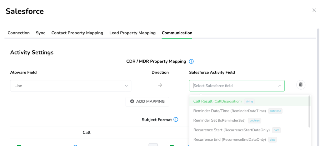Image resolution: width=320 pixels, height=146 pixels.
Task: Click the string type tag
Action: pos(249,101)
